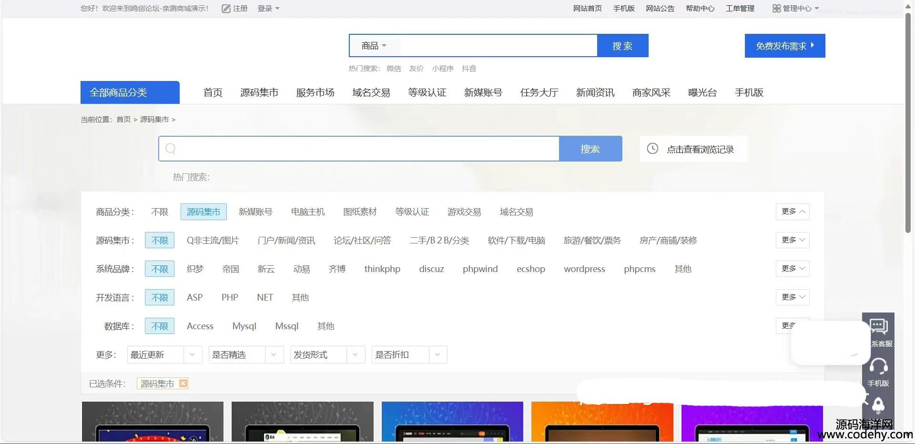Open 服务市场 in the main navigation
915x444 pixels.
[x=315, y=92]
